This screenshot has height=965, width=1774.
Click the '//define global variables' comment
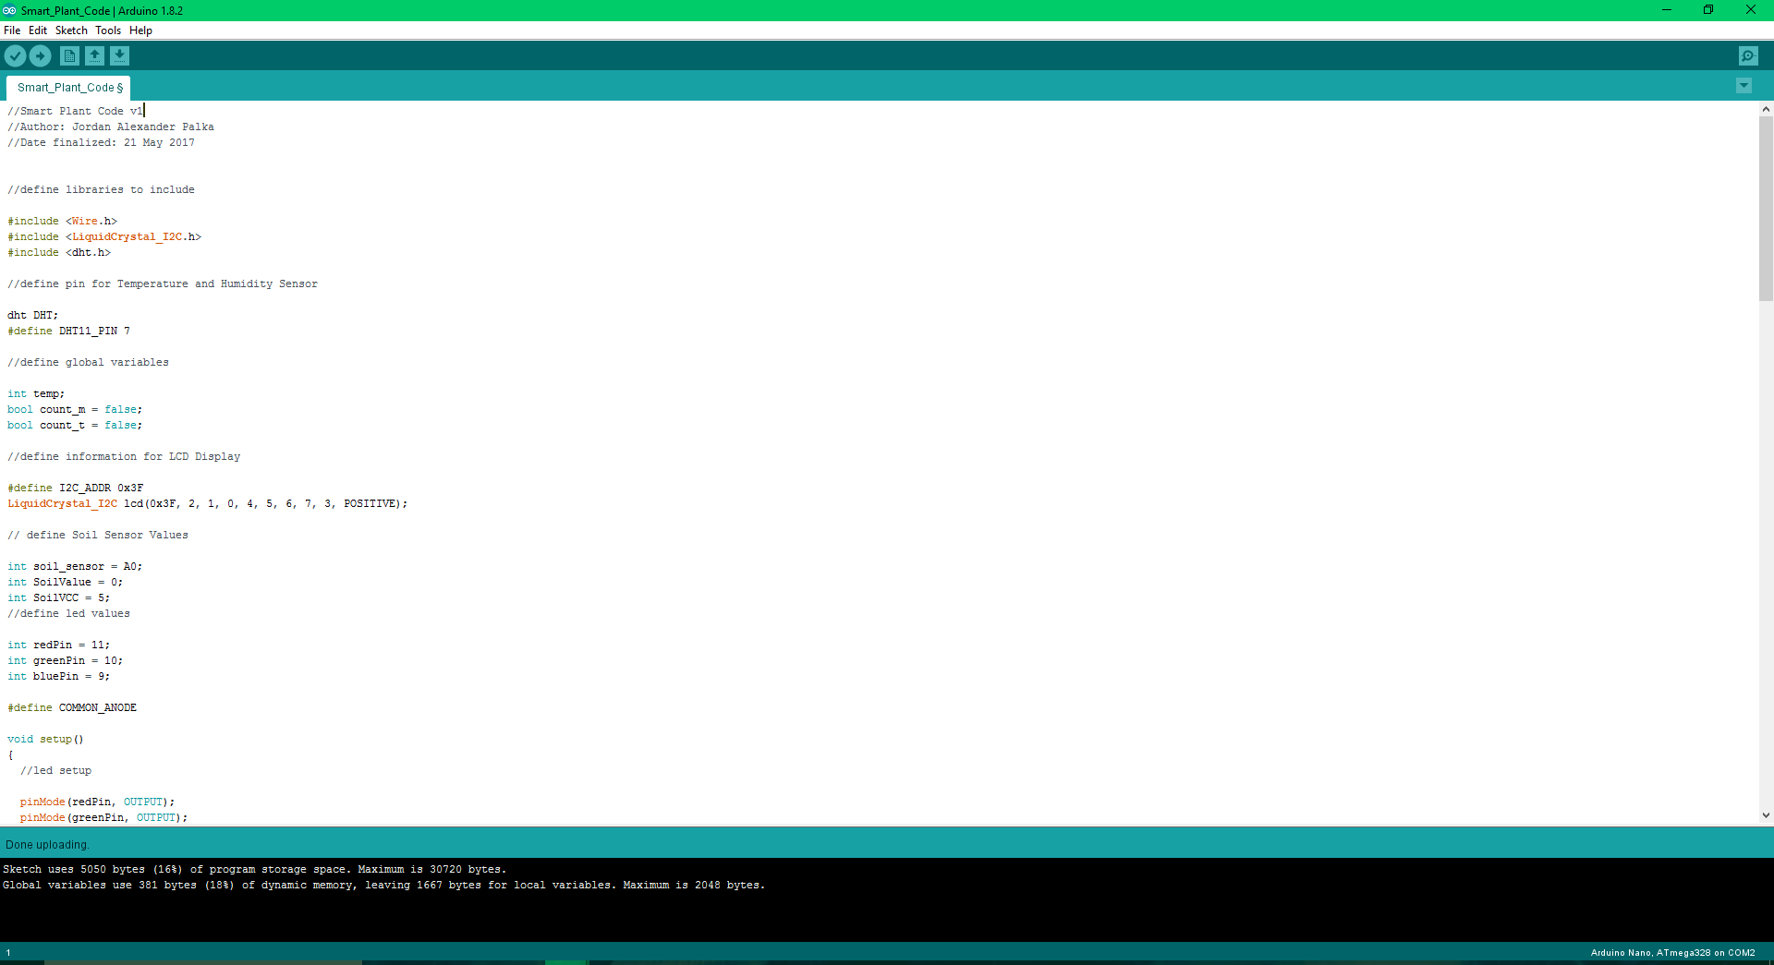pyautogui.click(x=88, y=362)
